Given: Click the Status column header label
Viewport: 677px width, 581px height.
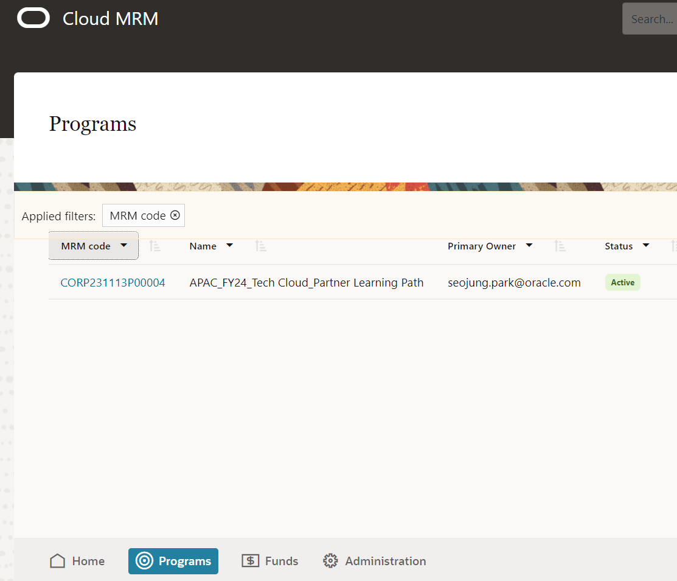Looking at the screenshot, I should tap(619, 246).
